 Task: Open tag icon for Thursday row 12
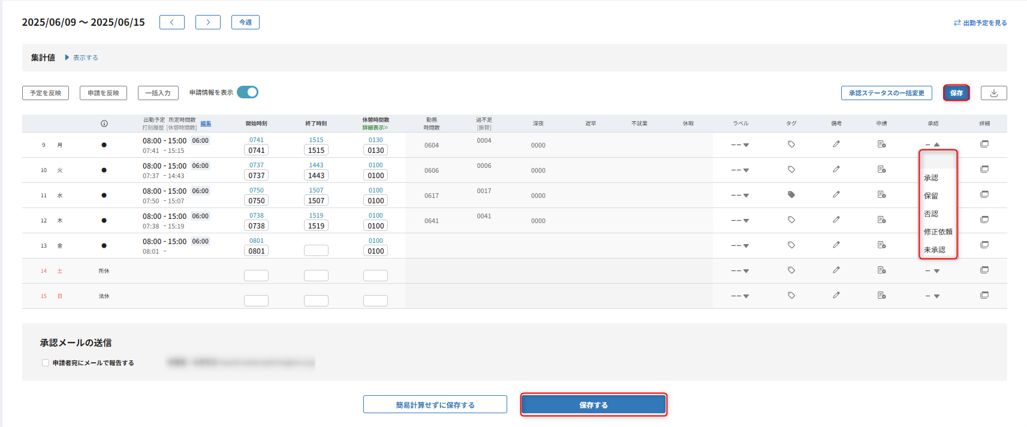(791, 219)
